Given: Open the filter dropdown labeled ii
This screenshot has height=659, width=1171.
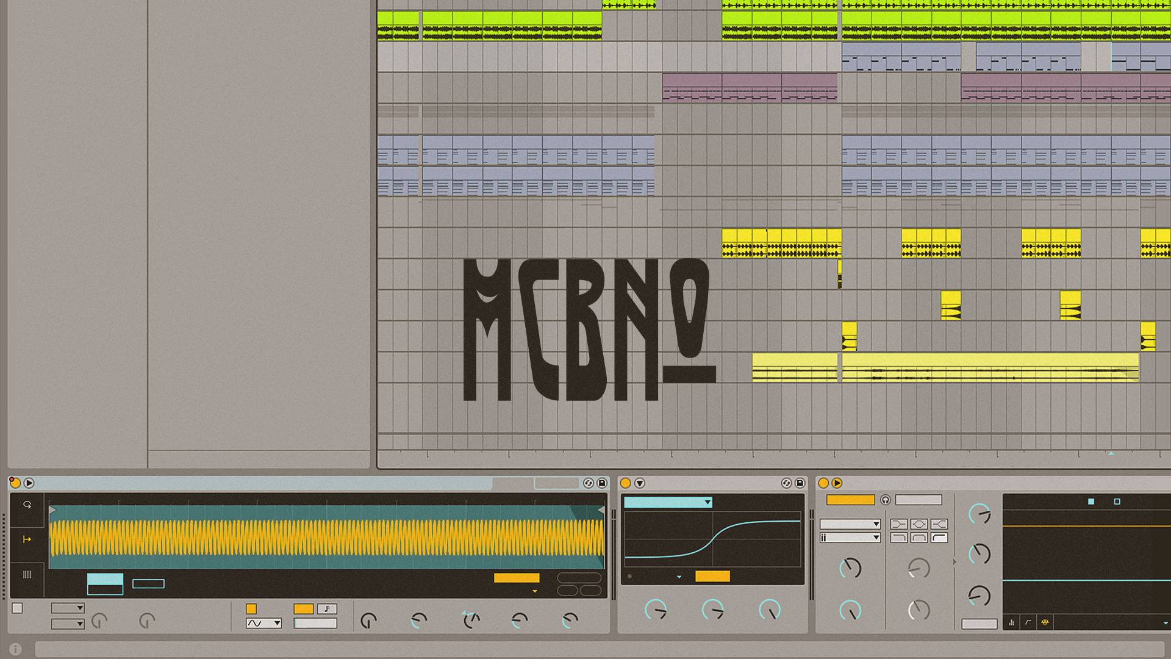Looking at the screenshot, I should (x=850, y=538).
